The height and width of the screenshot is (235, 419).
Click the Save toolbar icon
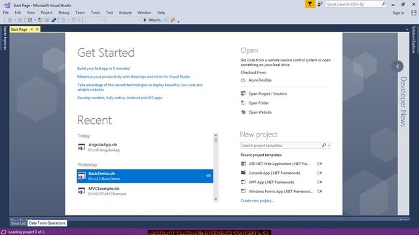(x=47, y=20)
